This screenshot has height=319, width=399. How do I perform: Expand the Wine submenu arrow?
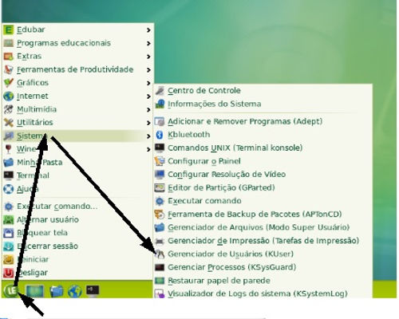click(x=148, y=150)
